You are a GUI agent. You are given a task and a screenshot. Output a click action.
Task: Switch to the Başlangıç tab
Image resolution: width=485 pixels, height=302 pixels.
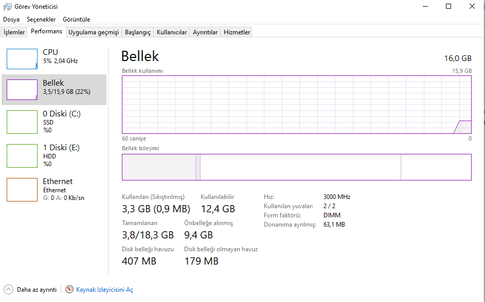coord(138,32)
